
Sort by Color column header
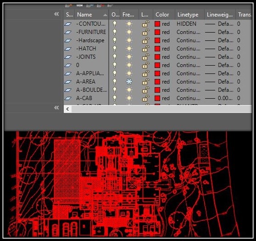coord(164,15)
